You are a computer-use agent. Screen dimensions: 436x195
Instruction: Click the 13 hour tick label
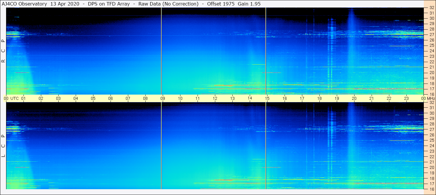click(x=232, y=98)
